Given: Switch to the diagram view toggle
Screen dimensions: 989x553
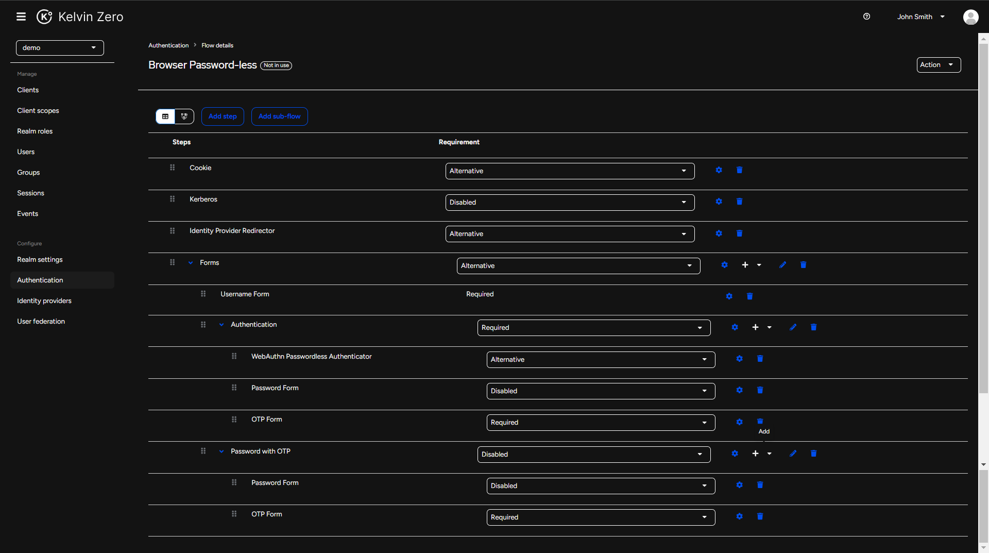Looking at the screenshot, I should (185, 116).
